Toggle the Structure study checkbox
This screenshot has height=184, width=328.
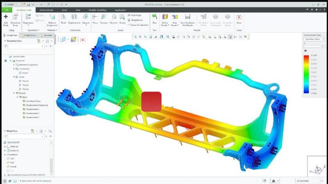(6, 61)
